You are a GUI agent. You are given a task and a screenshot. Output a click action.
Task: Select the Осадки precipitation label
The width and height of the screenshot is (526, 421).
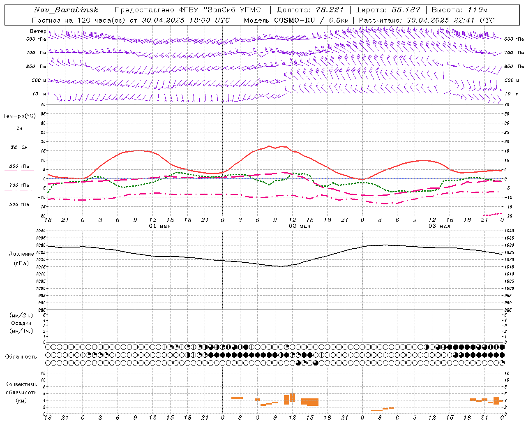21,323
